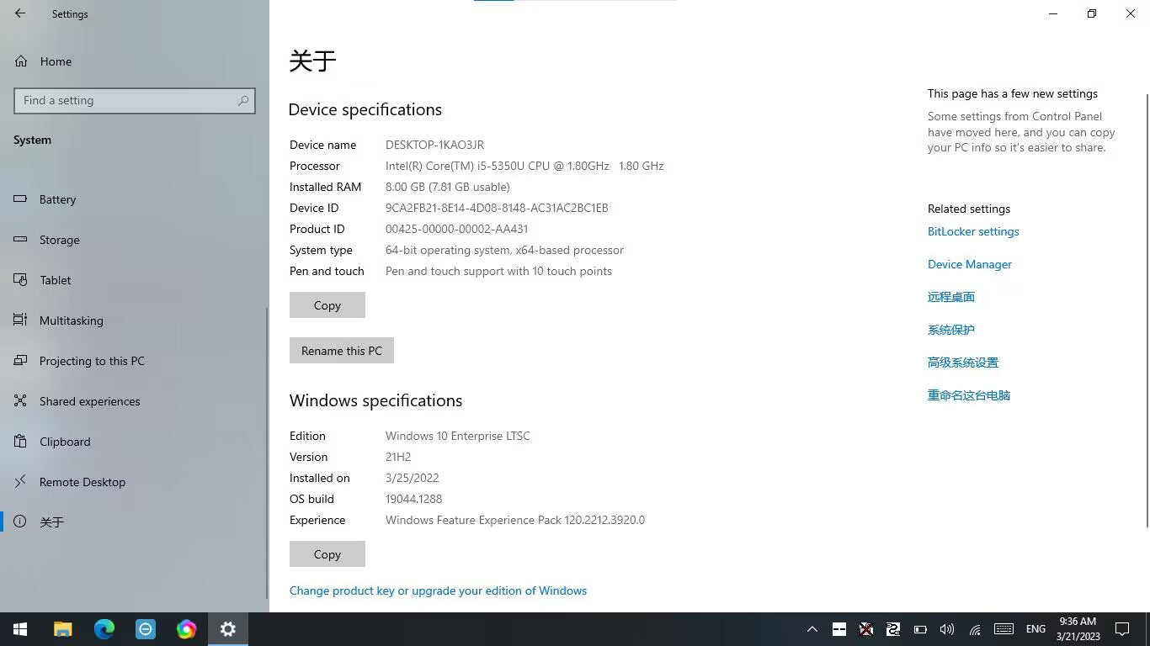1150x646 pixels.
Task: Copy the device specifications
Action: coord(327,304)
